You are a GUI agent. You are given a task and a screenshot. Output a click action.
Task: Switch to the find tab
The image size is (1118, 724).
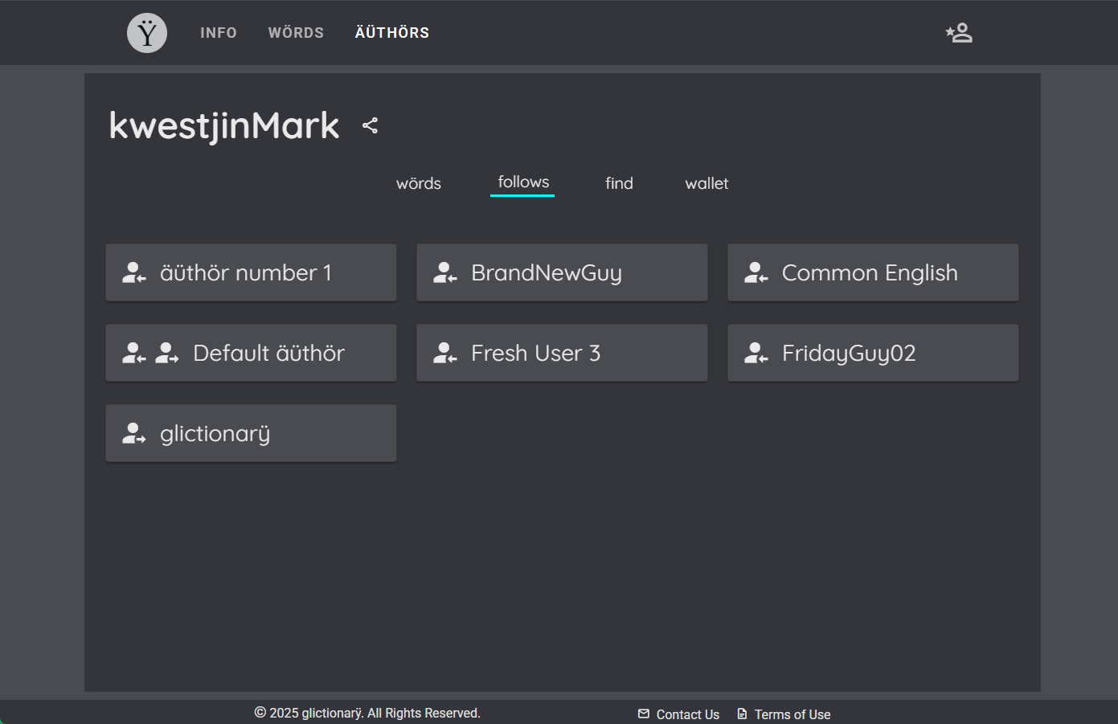click(619, 183)
